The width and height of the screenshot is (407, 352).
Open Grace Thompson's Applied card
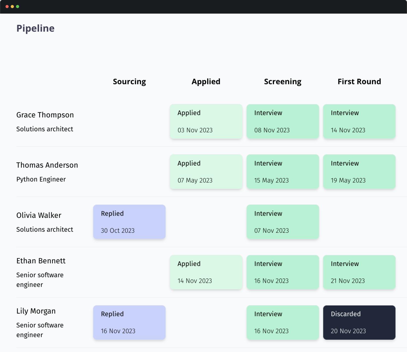click(206, 121)
